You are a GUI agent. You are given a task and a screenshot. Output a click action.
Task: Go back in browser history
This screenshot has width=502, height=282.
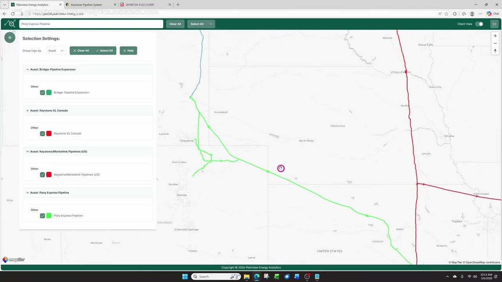pyautogui.click(x=5, y=14)
